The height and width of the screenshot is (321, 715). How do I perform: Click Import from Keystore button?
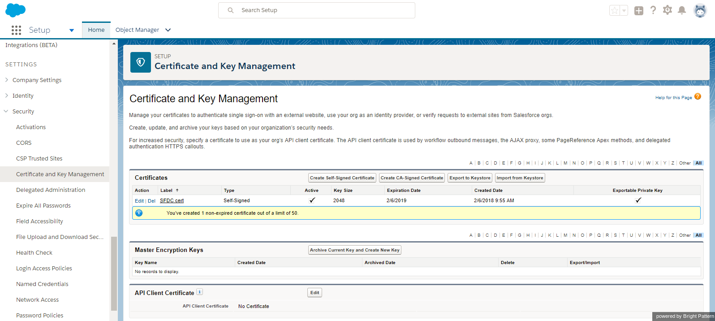520,178
